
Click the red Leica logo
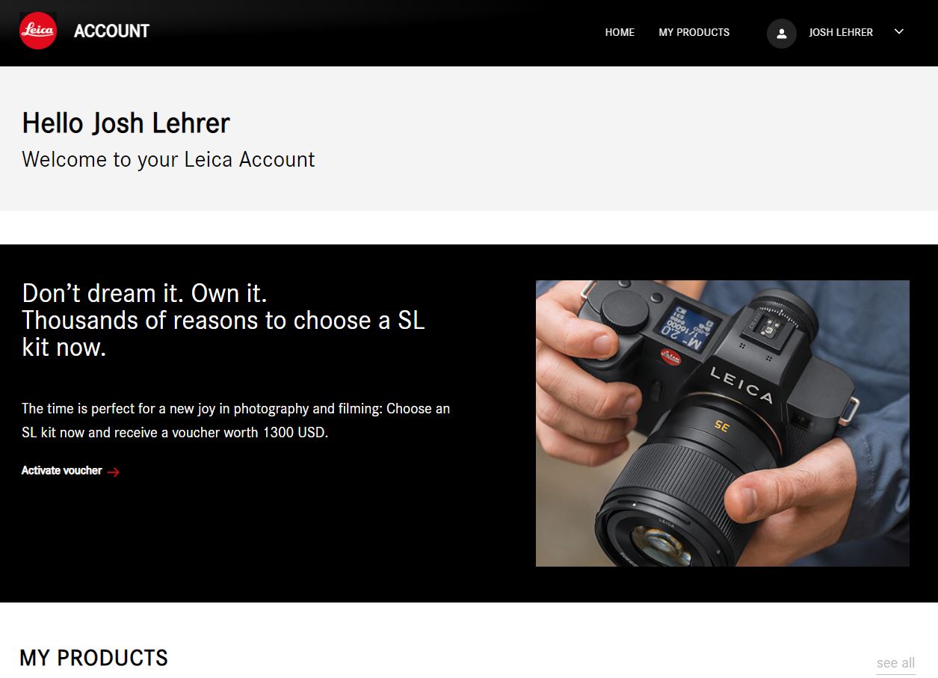pyautogui.click(x=38, y=31)
